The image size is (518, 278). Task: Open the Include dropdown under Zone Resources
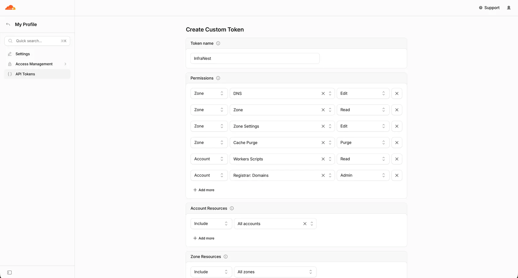[x=211, y=272]
